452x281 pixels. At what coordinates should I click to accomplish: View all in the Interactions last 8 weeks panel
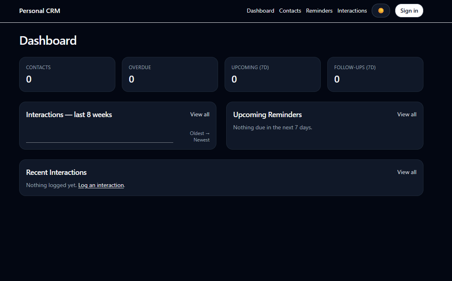[x=200, y=115]
